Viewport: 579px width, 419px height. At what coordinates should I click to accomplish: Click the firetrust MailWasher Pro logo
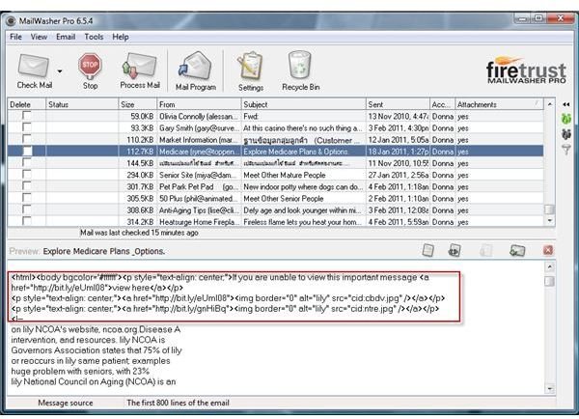point(526,70)
